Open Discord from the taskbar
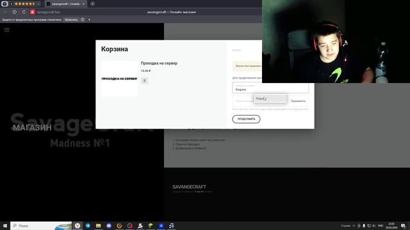The height and width of the screenshot is (230, 410). pyautogui.click(x=109, y=226)
